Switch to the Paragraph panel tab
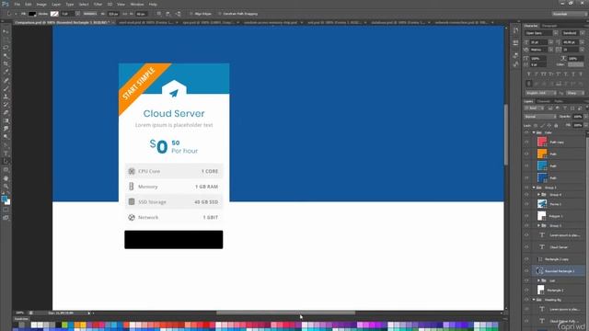The height and width of the screenshot is (331, 589). [x=549, y=26]
